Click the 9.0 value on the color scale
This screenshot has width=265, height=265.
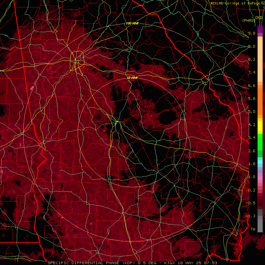point(252,46)
